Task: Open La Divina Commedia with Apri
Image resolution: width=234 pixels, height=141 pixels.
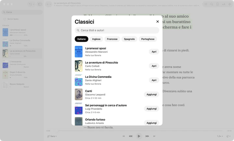Action: pyautogui.click(x=154, y=80)
